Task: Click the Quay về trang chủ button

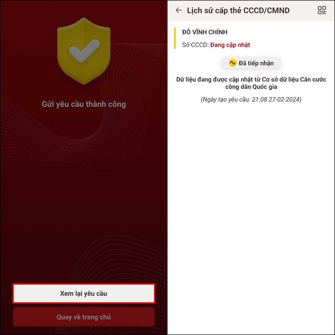Action: (x=84, y=317)
